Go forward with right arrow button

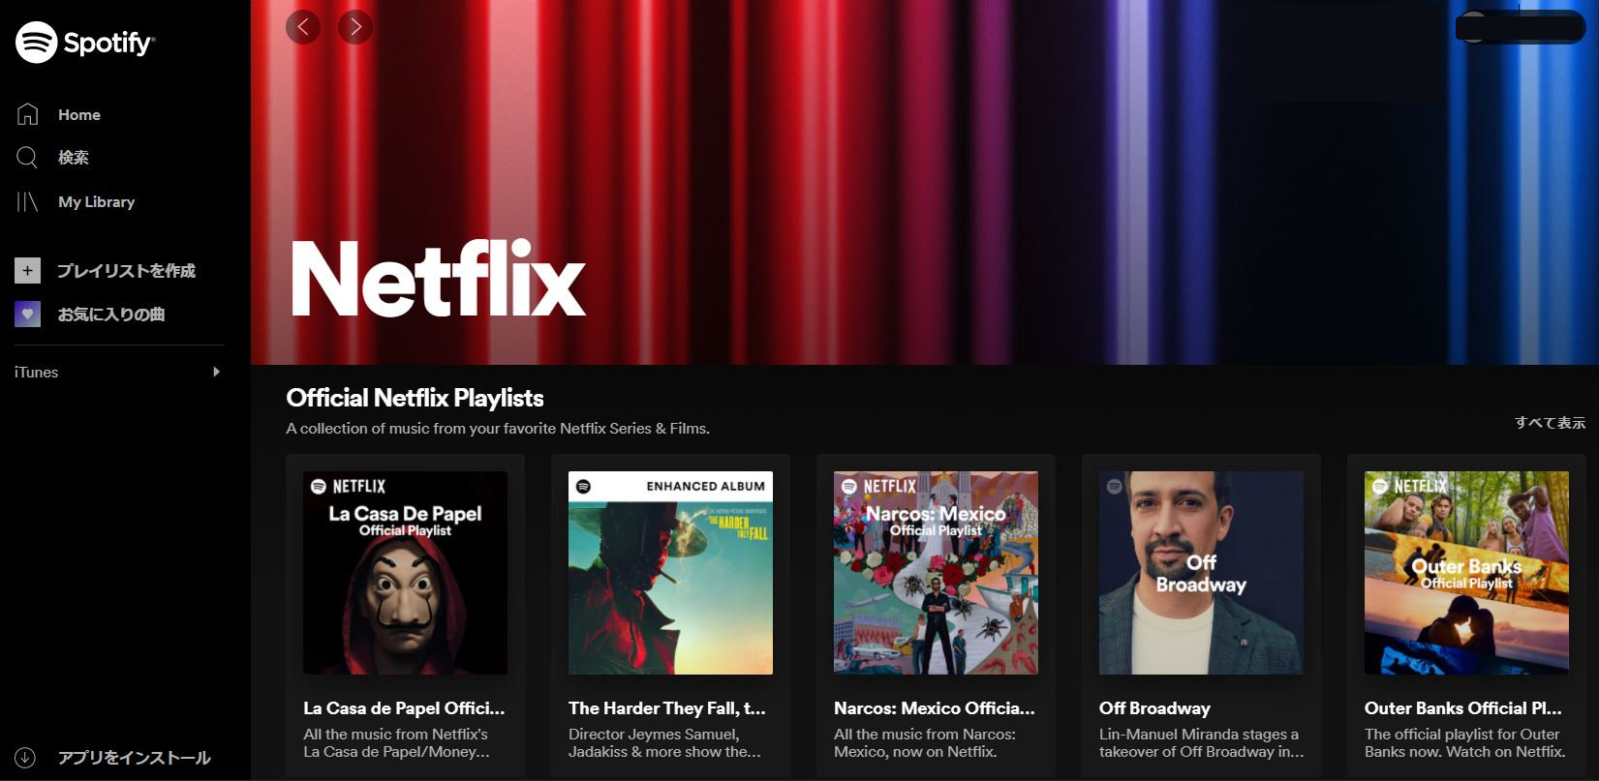coord(355,27)
